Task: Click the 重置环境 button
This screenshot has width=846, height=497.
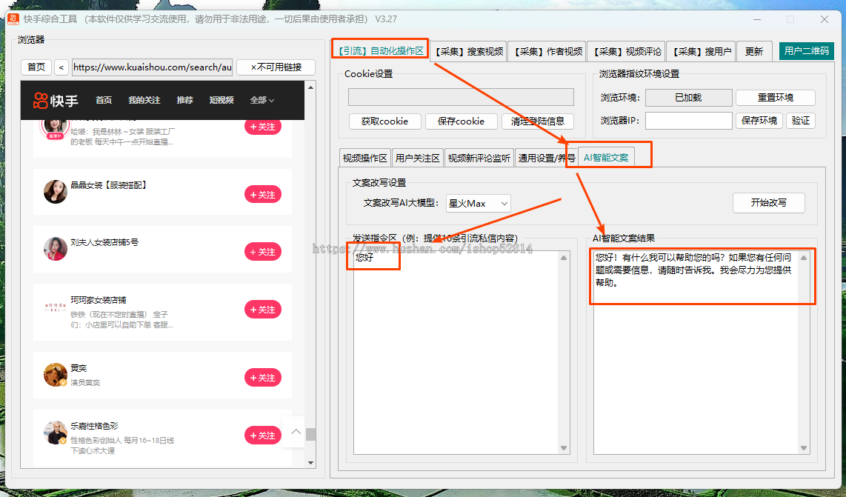Action: [776, 98]
